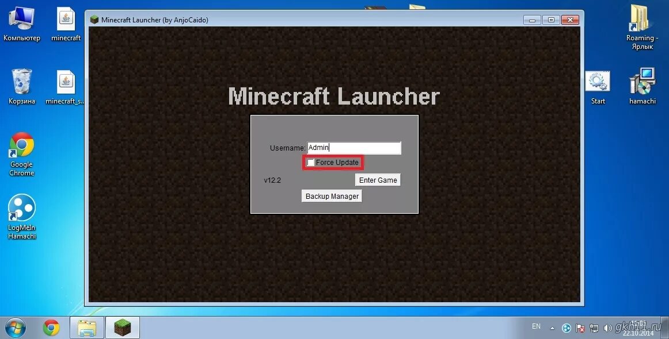Show hidden tray icons arrow
This screenshot has width=669, height=339.
point(552,328)
